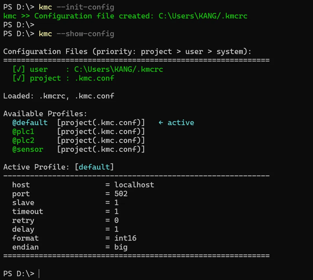Click "default" in the Active Profile heading
The height and width of the screenshot is (280, 313).
pos(94,167)
